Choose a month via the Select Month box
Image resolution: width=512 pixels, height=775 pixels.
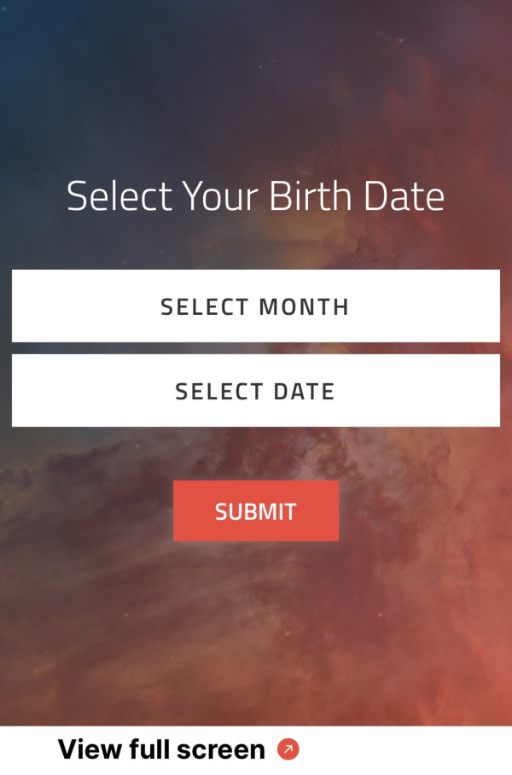(255, 306)
